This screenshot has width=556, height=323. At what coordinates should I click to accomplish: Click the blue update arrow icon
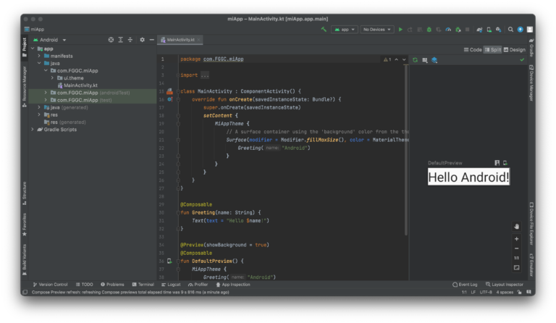[x=521, y=30]
